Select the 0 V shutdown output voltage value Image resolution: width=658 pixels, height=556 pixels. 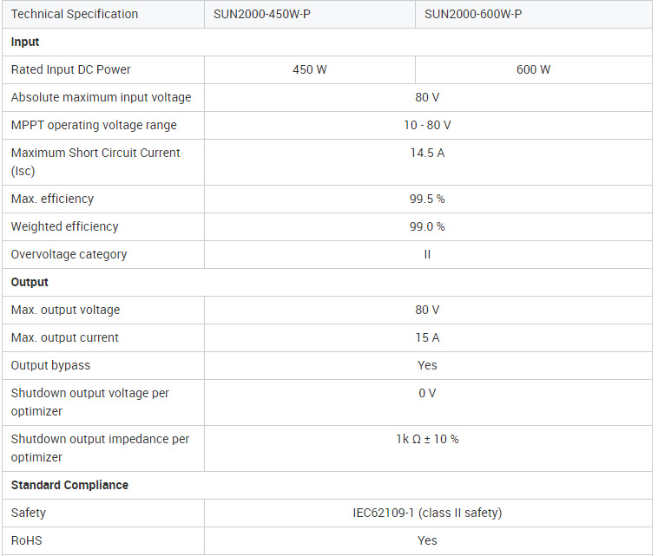pyautogui.click(x=427, y=393)
